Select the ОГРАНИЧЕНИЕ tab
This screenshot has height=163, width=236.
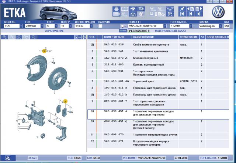(x=54, y=31)
